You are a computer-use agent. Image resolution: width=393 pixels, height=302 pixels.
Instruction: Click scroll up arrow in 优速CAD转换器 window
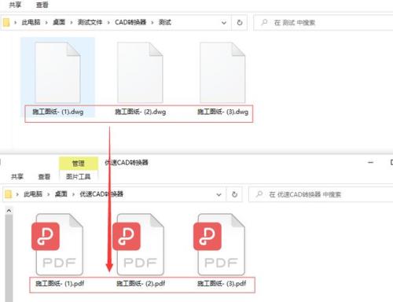pos(9,211)
